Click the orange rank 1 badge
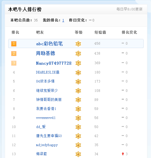The width and height of the screenshot is (151, 158). 14,44
